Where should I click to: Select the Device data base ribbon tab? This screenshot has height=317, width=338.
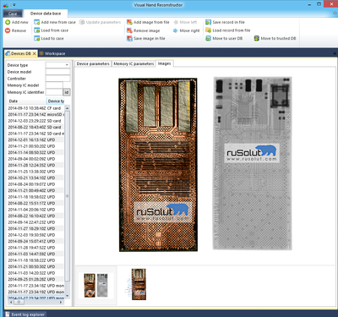[x=46, y=14]
